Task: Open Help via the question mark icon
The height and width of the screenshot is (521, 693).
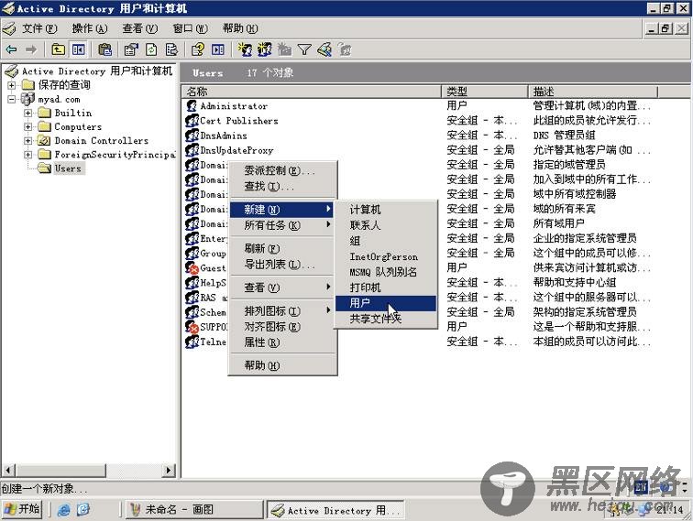Action: click(x=198, y=49)
